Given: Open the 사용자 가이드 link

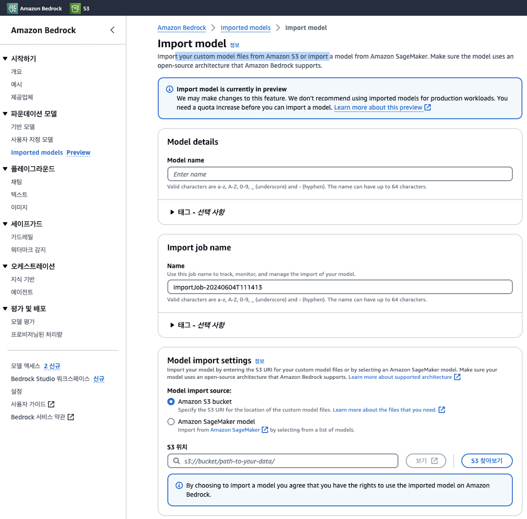Looking at the screenshot, I should pyautogui.click(x=28, y=404).
